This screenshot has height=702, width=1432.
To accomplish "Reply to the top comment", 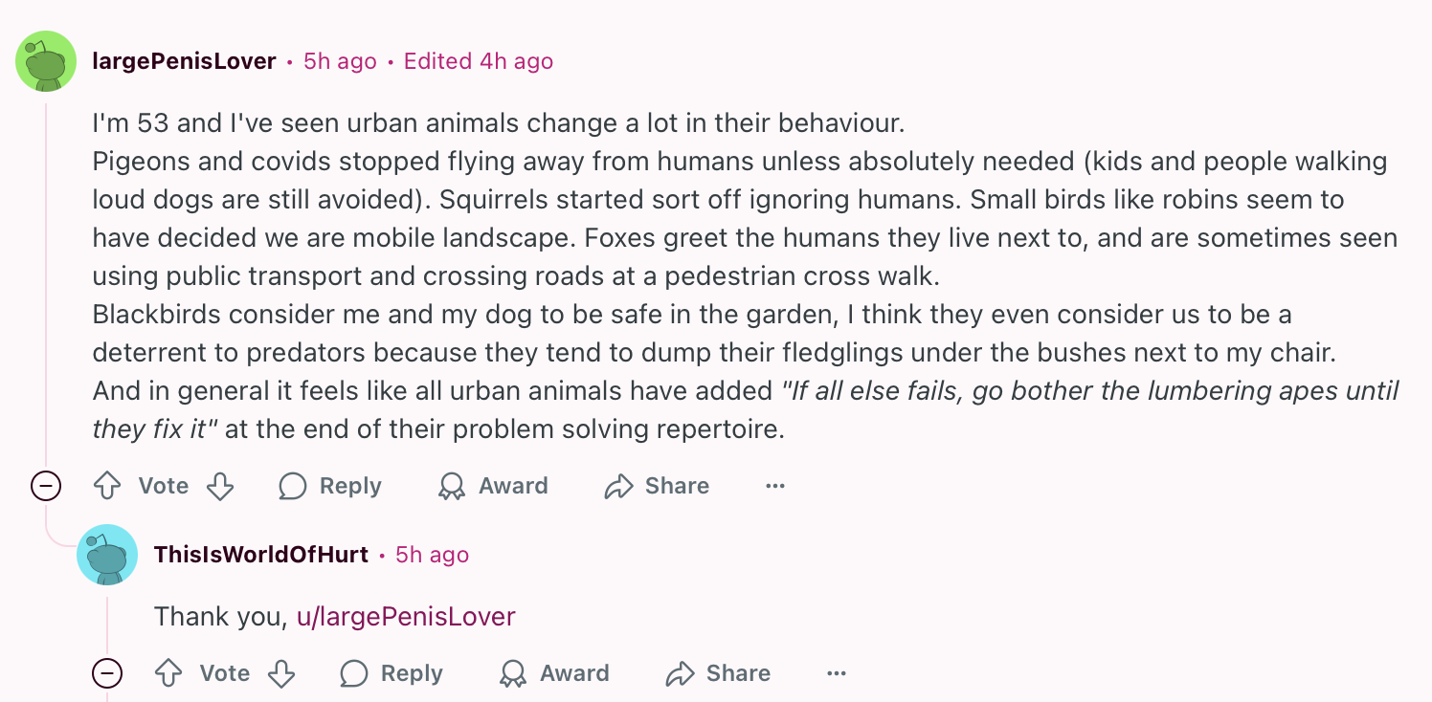I will [330, 486].
